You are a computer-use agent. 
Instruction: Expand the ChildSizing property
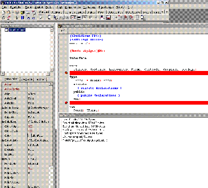click(x=3, y=122)
